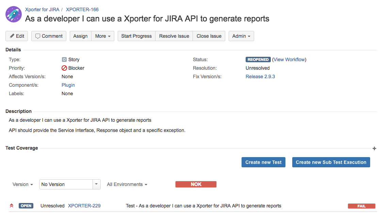Open the Release 2.9.3 fix version link
This screenshot has width=379, height=219.
(x=260, y=77)
